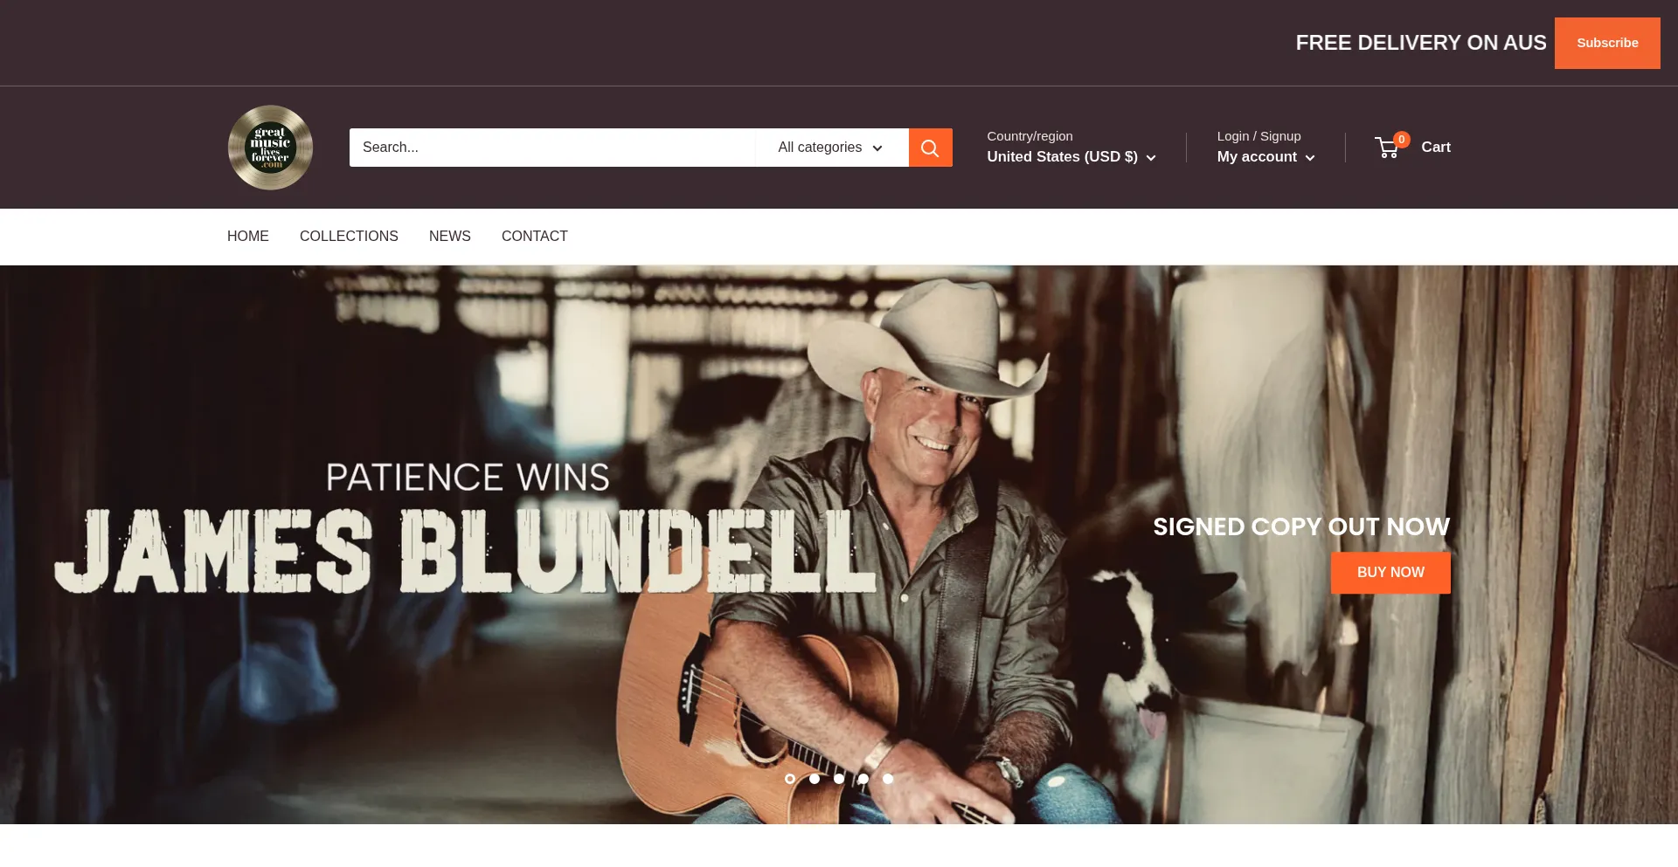This screenshot has width=1678, height=867.
Task: Click the Cart text link
Action: [x=1436, y=148]
